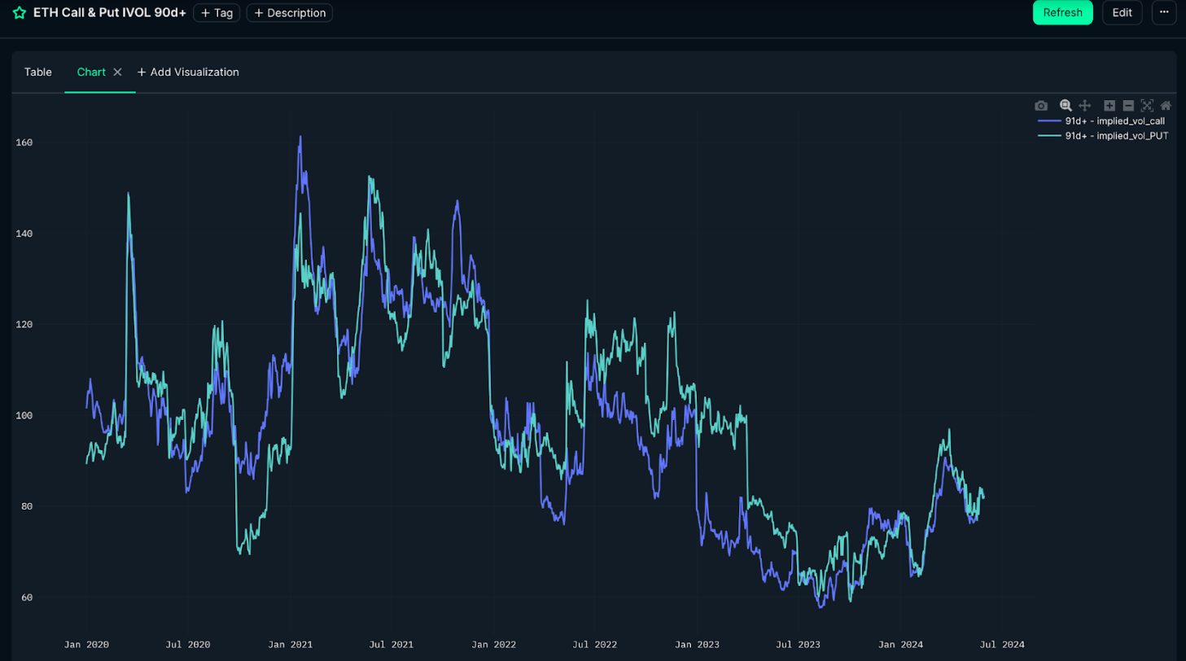Click the Jan 2021 x-axis label
1186x661 pixels.
290,644
